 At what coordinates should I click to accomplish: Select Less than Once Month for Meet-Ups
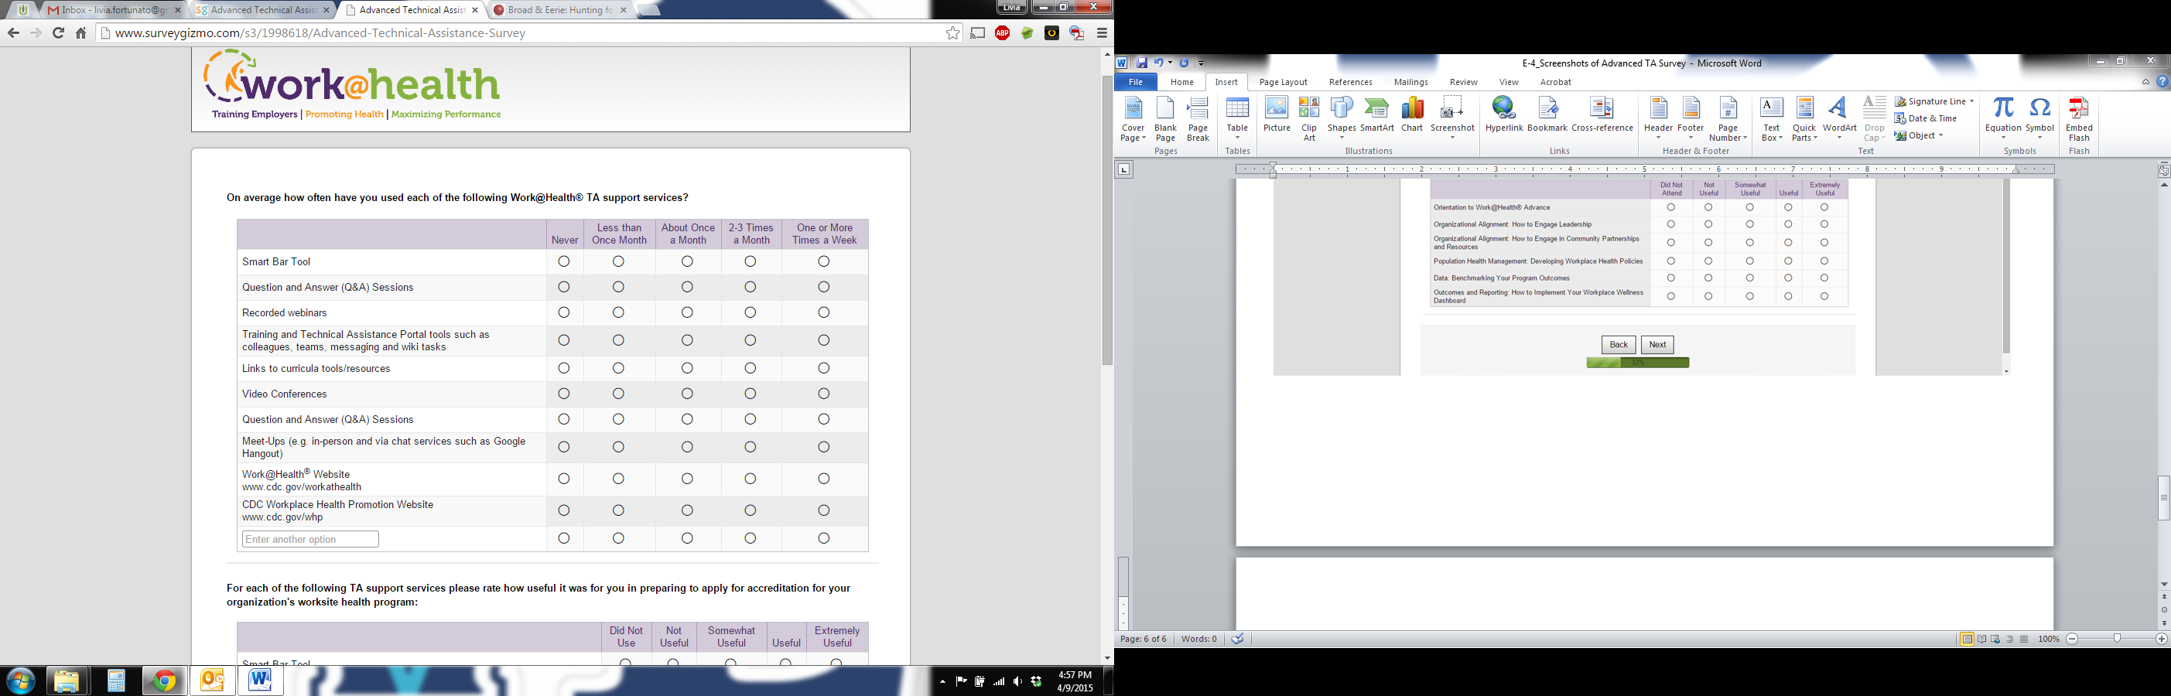coord(617,446)
